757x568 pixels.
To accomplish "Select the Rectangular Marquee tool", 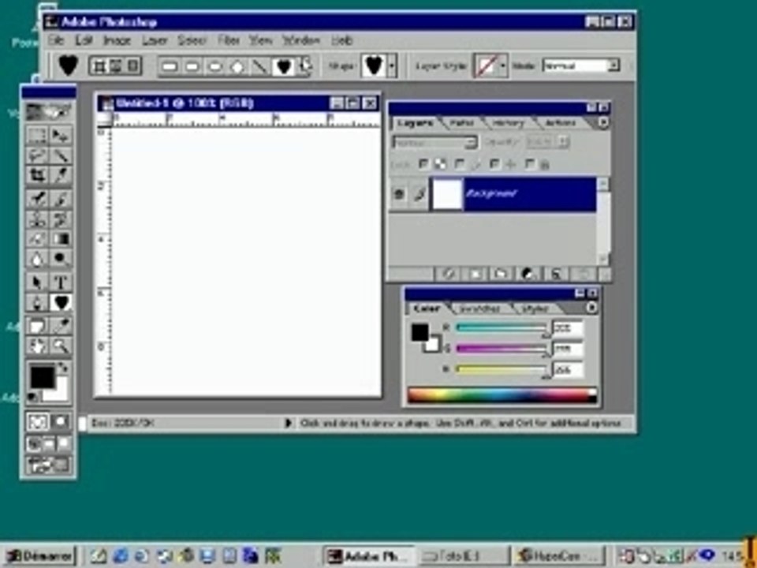I will tap(37, 135).
